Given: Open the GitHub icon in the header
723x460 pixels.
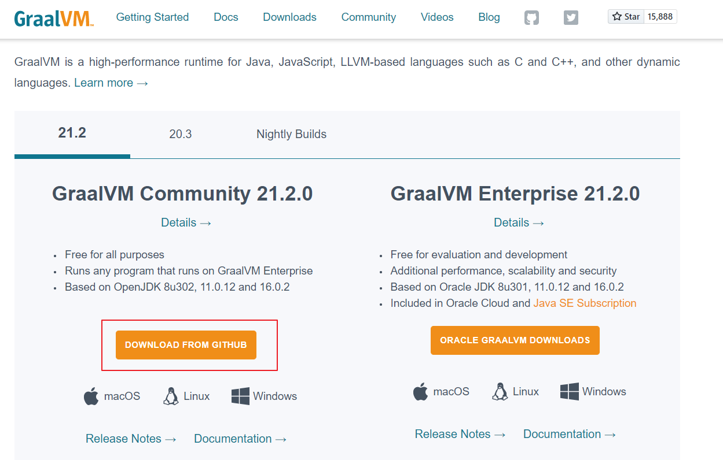Looking at the screenshot, I should coord(531,17).
